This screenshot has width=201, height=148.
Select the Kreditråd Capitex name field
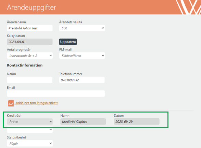pyautogui.click(x=83, y=121)
